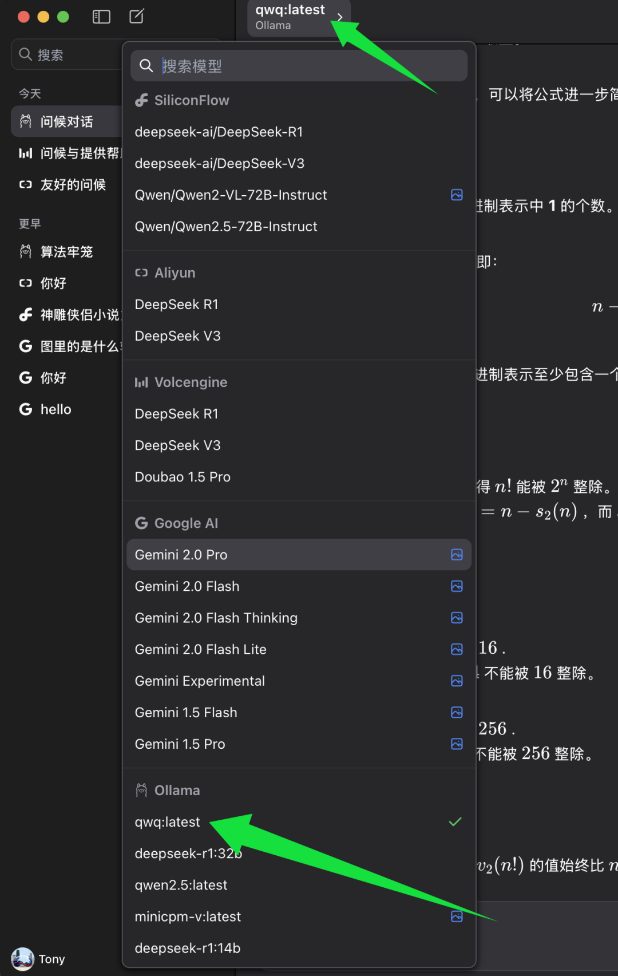Choose Doubao 1.5 Pro under Volcengine
The height and width of the screenshot is (976, 618).
coord(183,477)
